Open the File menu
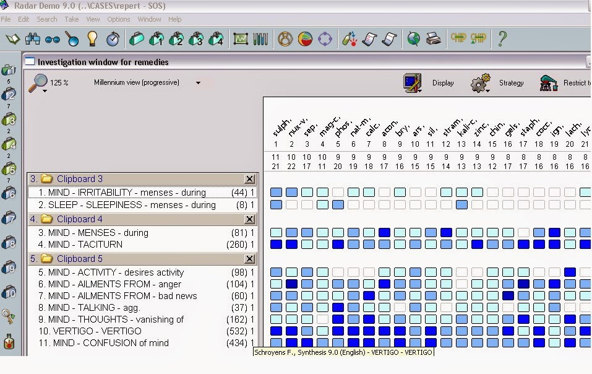This screenshot has width=592, height=374. coord(6,19)
